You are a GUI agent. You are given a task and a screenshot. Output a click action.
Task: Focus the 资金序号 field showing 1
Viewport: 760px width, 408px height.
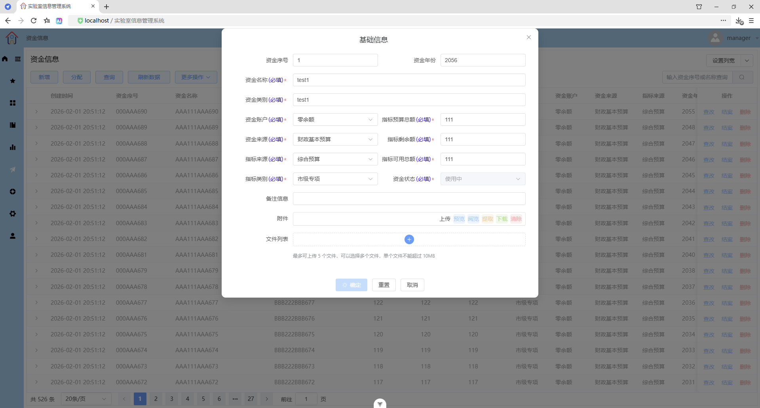point(335,60)
